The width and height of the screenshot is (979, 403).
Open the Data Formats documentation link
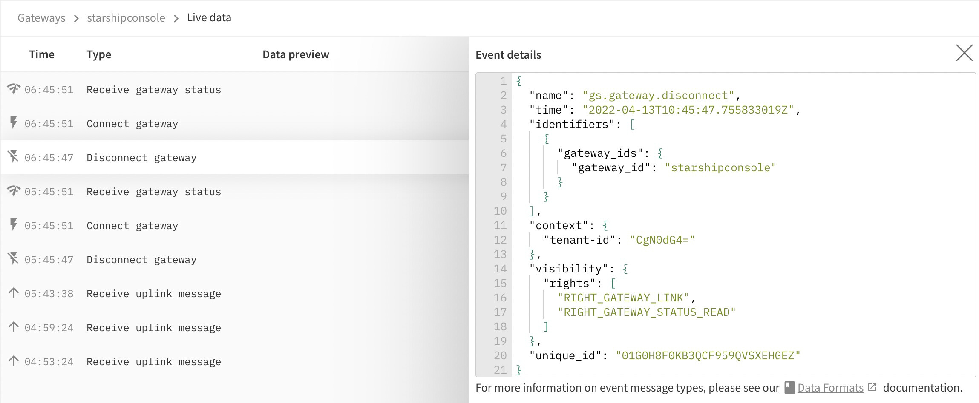(x=830, y=388)
